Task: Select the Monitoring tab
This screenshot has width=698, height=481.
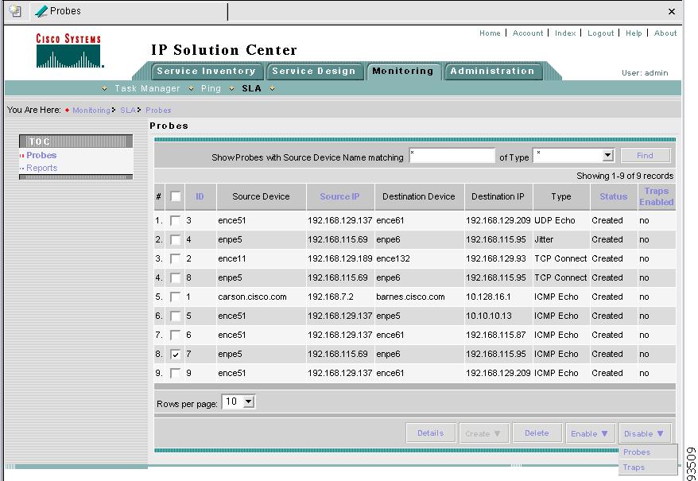Action: (403, 72)
